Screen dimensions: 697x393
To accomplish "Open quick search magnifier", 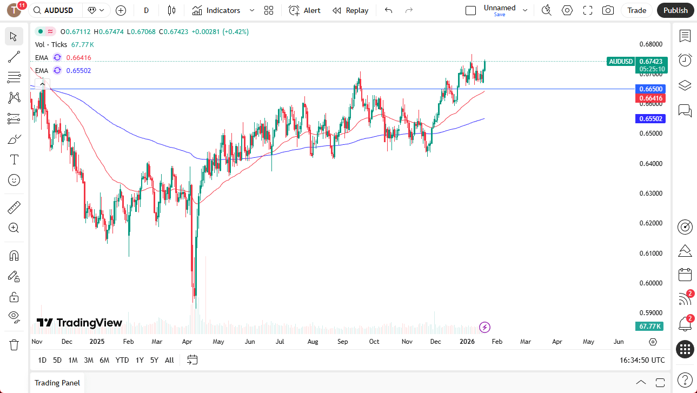I will pos(547,10).
